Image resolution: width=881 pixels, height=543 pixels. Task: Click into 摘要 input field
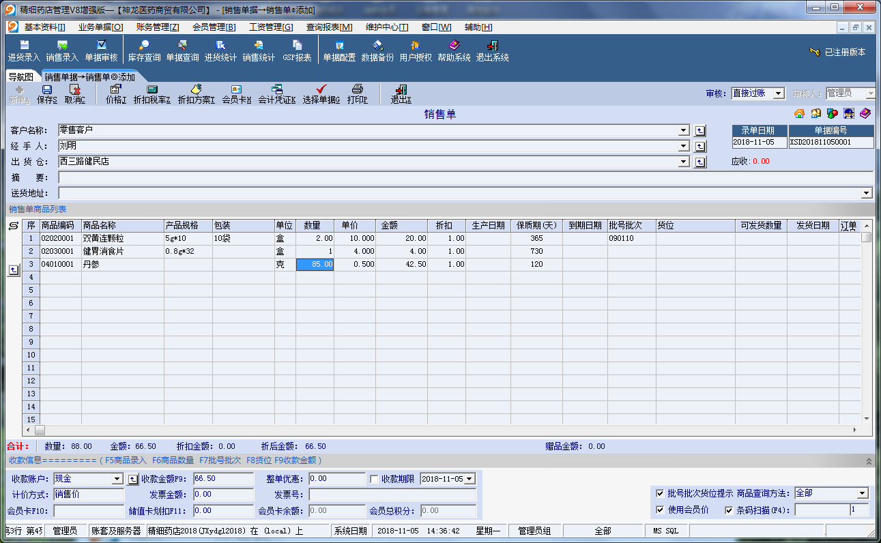[465, 177]
